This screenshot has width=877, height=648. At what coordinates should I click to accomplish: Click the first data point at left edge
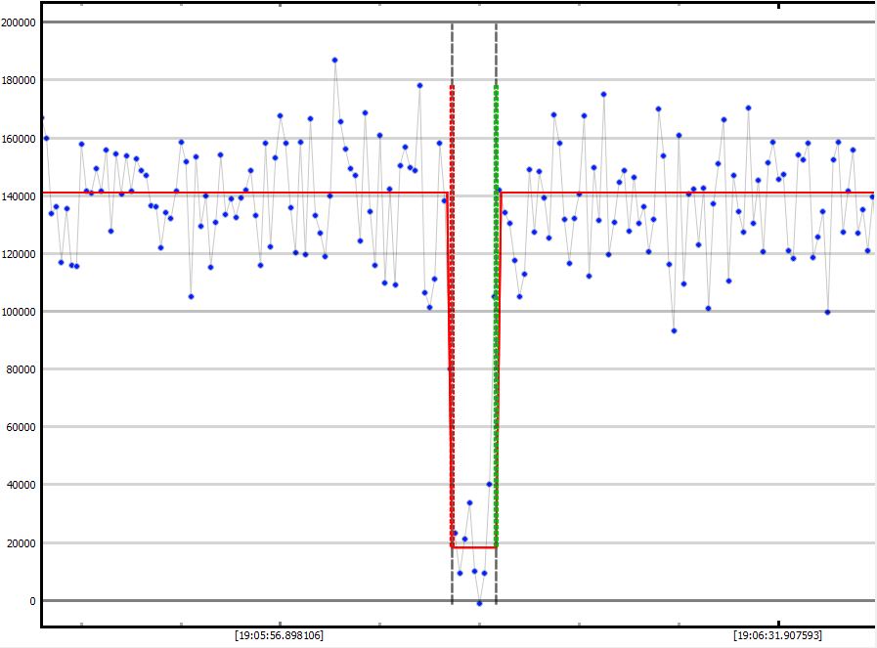41,117
